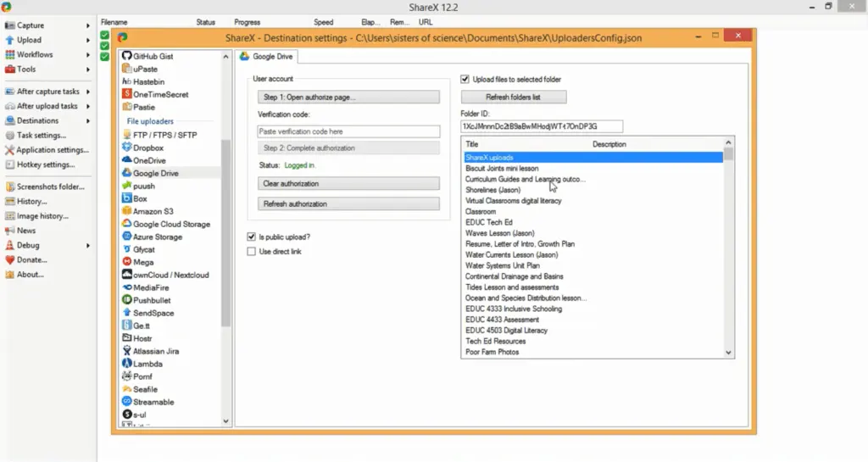Screen dimensions: 868x462
Task: Select the Azure Storage icon
Action: (x=127, y=237)
